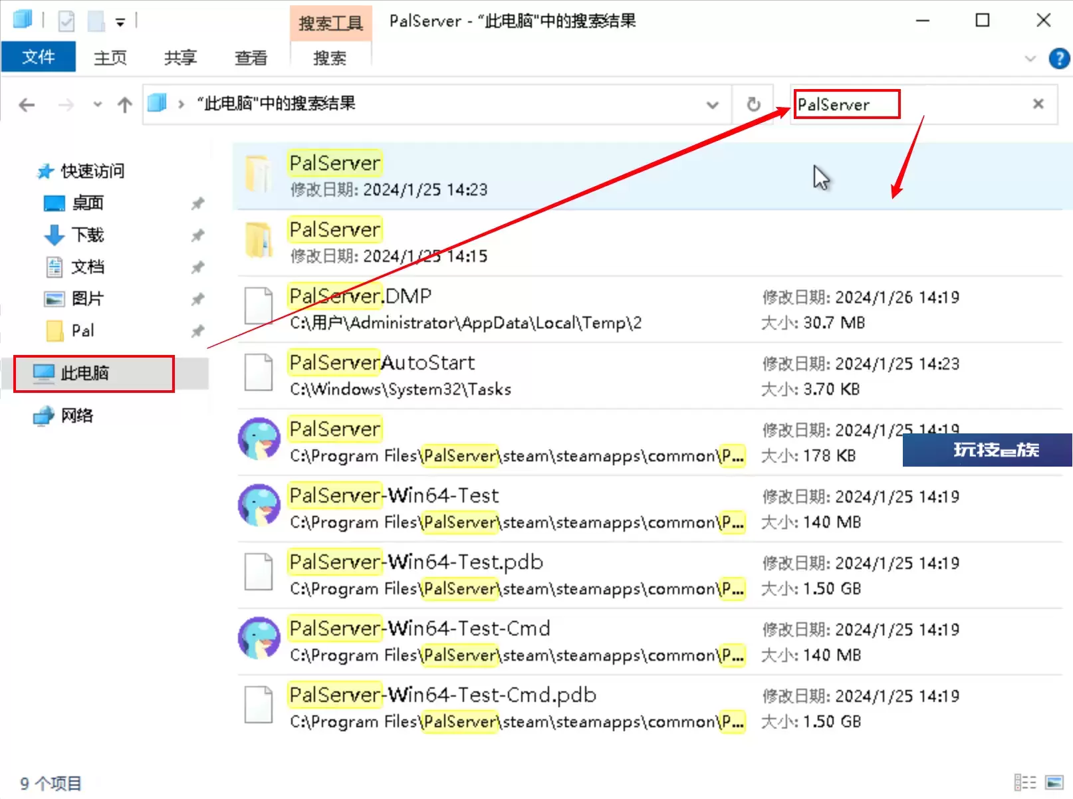Select the PalServer-Win64-Test.pdb file icon
Viewport: 1073px width, 799px height.
[259, 572]
